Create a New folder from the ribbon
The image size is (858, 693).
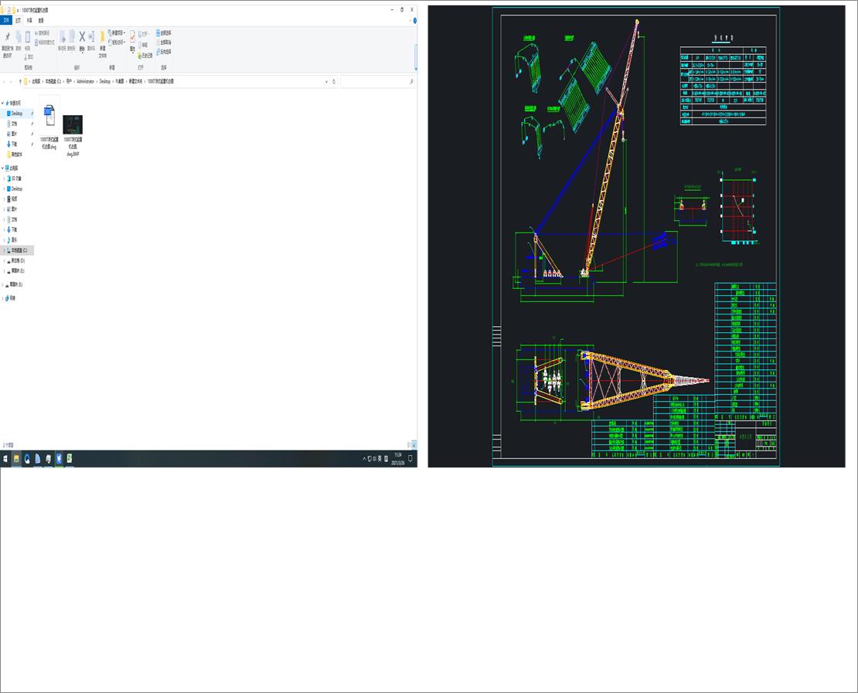(x=102, y=39)
